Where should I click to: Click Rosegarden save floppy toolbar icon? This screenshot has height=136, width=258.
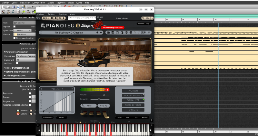coord(13,7)
